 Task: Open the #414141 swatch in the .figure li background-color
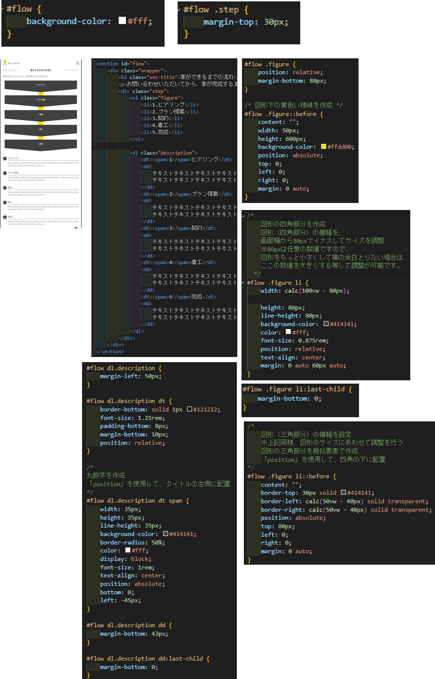click(326, 324)
